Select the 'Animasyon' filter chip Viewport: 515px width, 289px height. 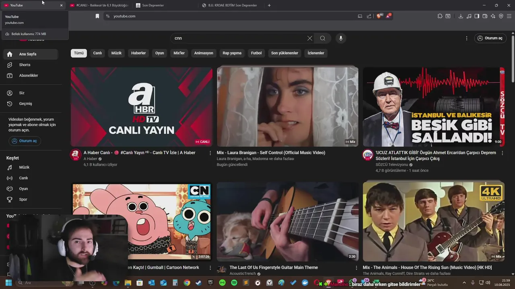pyautogui.click(x=204, y=53)
